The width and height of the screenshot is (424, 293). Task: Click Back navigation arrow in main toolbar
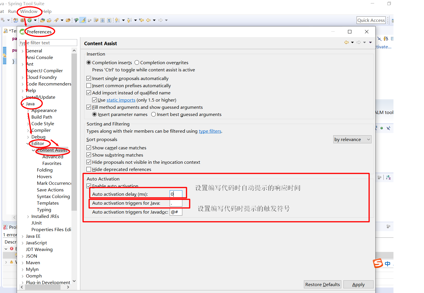(148, 20)
